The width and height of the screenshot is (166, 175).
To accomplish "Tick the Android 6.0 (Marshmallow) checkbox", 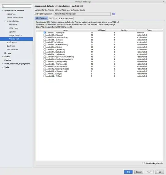I will click(45, 37).
